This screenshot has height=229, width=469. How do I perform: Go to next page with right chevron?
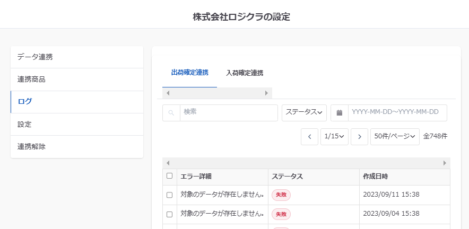pyautogui.click(x=359, y=137)
